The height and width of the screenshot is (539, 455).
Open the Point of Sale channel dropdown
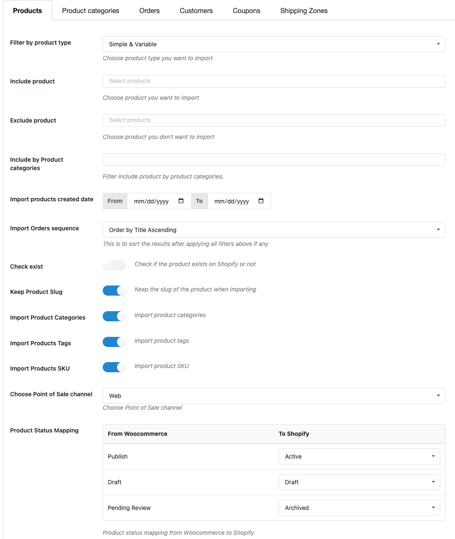[x=274, y=396]
